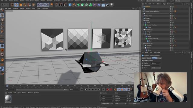Collapse the Fracture 03 group
The height and width of the screenshot is (108, 193).
[143, 43]
